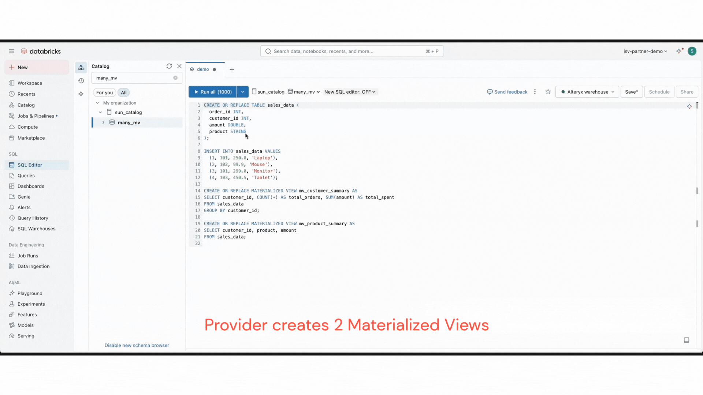Switch to the demo tab
The height and width of the screenshot is (395, 703).
pyautogui.click(x=203, y=69)
